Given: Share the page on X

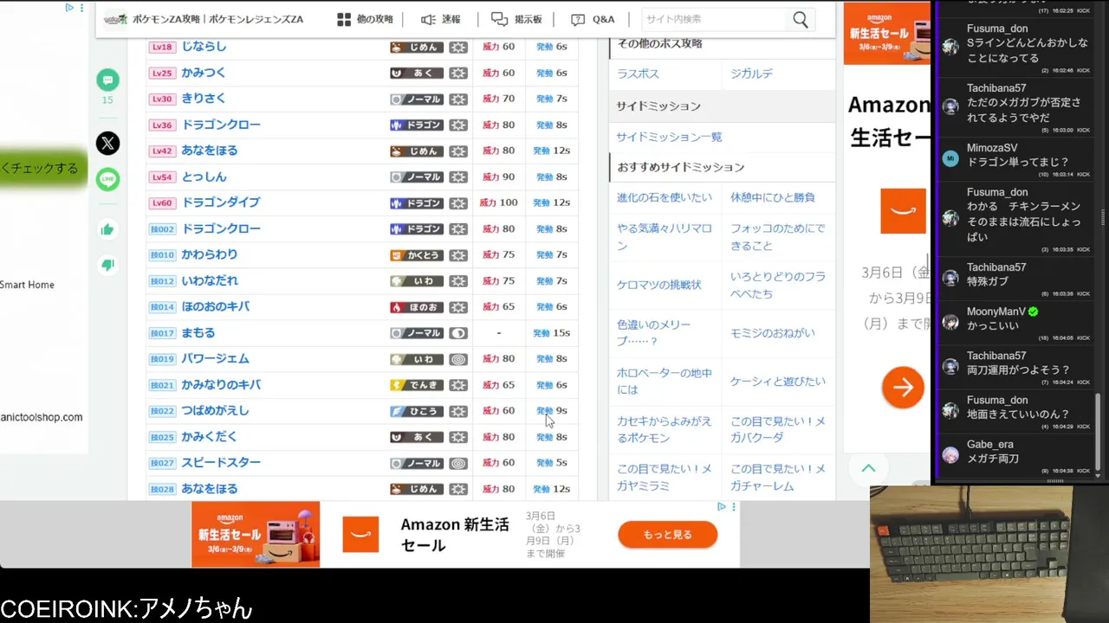Looking at the screenshot, I should click(107, 143).
